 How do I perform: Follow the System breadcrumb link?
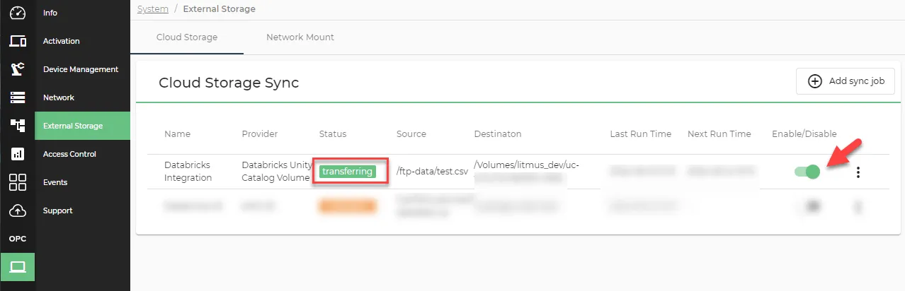point(153,9)
